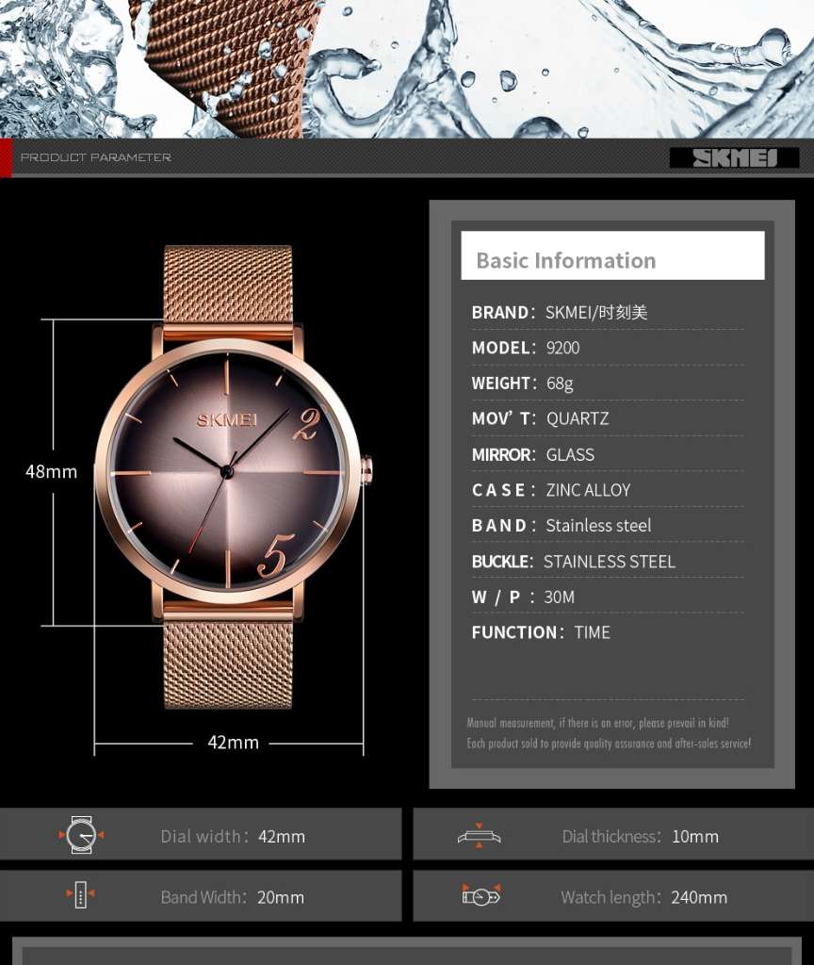
Task: Select the case value "ZINC ALLOY"
Action: click(x=588, y=490)
